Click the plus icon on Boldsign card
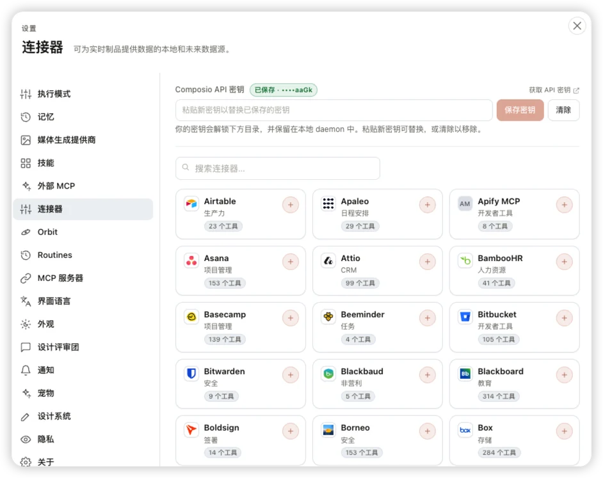Viewport: 603px width, 478px height. click(x=291, y=431)
